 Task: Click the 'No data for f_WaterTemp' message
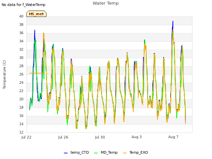pos(24,5)
